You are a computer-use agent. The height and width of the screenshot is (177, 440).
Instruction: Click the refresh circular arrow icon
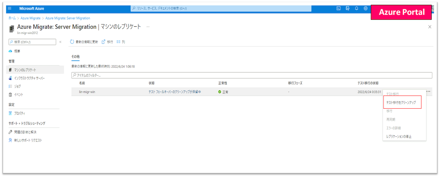click(x=72, y=42)
